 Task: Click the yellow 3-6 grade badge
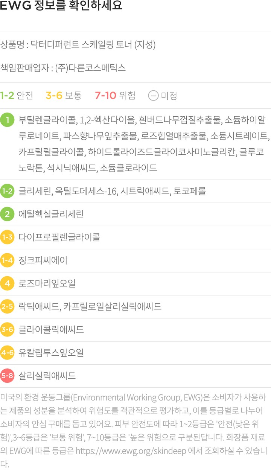(x=7, y=330)
